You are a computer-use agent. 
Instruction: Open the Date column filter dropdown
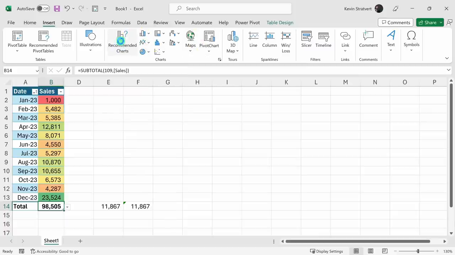[35, 92]
